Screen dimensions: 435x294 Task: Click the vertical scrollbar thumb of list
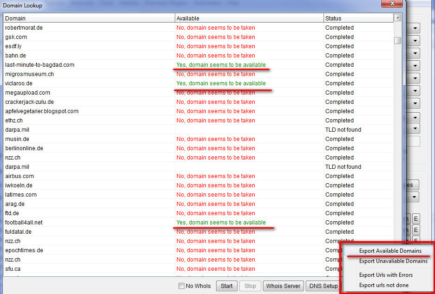click(x=398, y=40)
